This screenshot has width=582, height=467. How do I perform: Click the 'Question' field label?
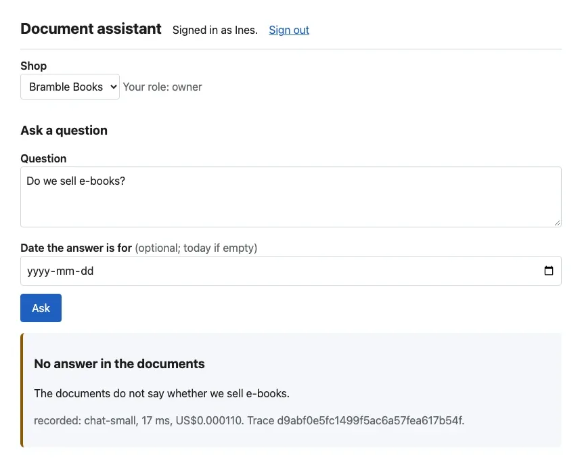[43, 158]
